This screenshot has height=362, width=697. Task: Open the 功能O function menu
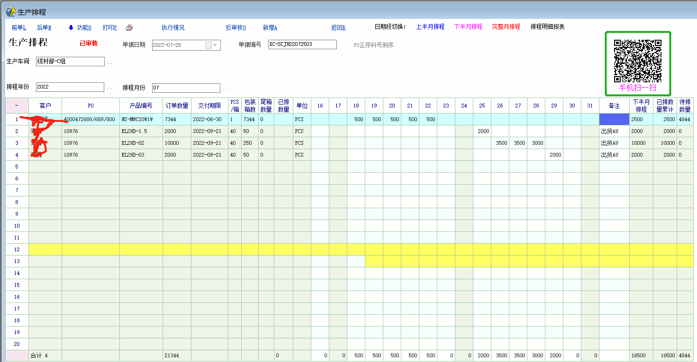click(x=84, y=27)
